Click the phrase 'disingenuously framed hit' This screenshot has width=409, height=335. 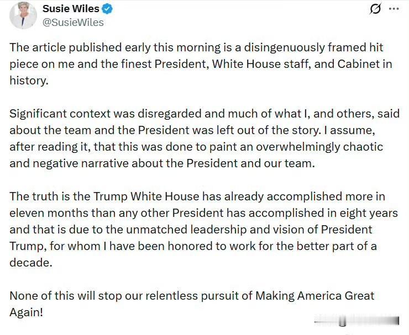(313, 47)
